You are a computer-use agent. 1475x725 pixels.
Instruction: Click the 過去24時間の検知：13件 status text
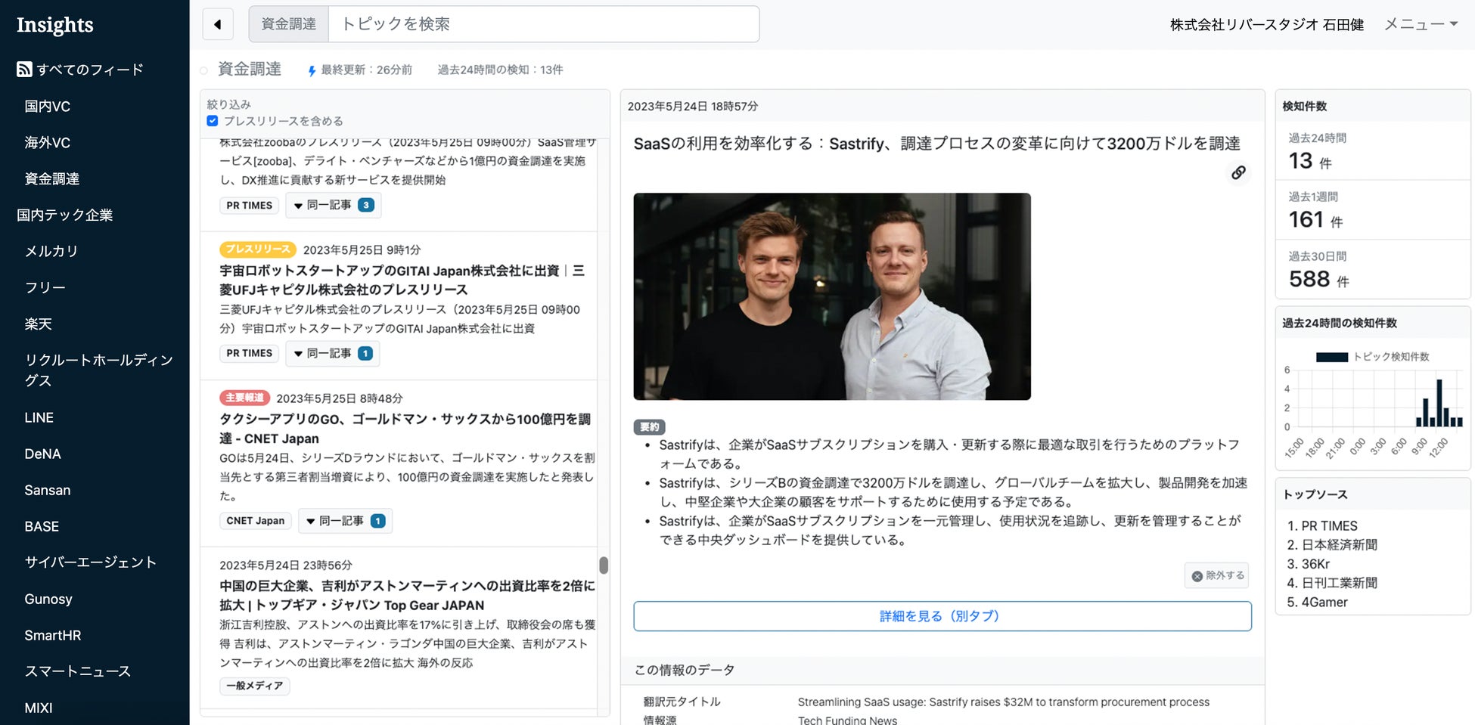500,70
